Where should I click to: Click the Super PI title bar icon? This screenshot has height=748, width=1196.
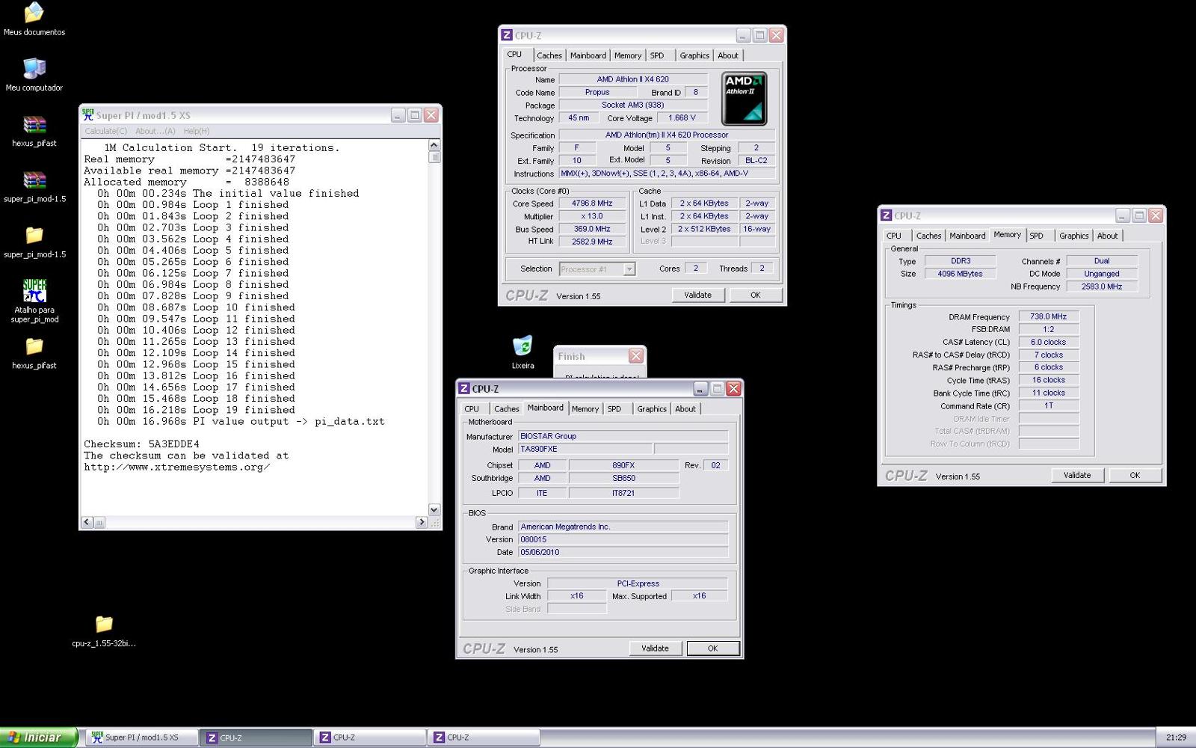(x=88, y=115)
